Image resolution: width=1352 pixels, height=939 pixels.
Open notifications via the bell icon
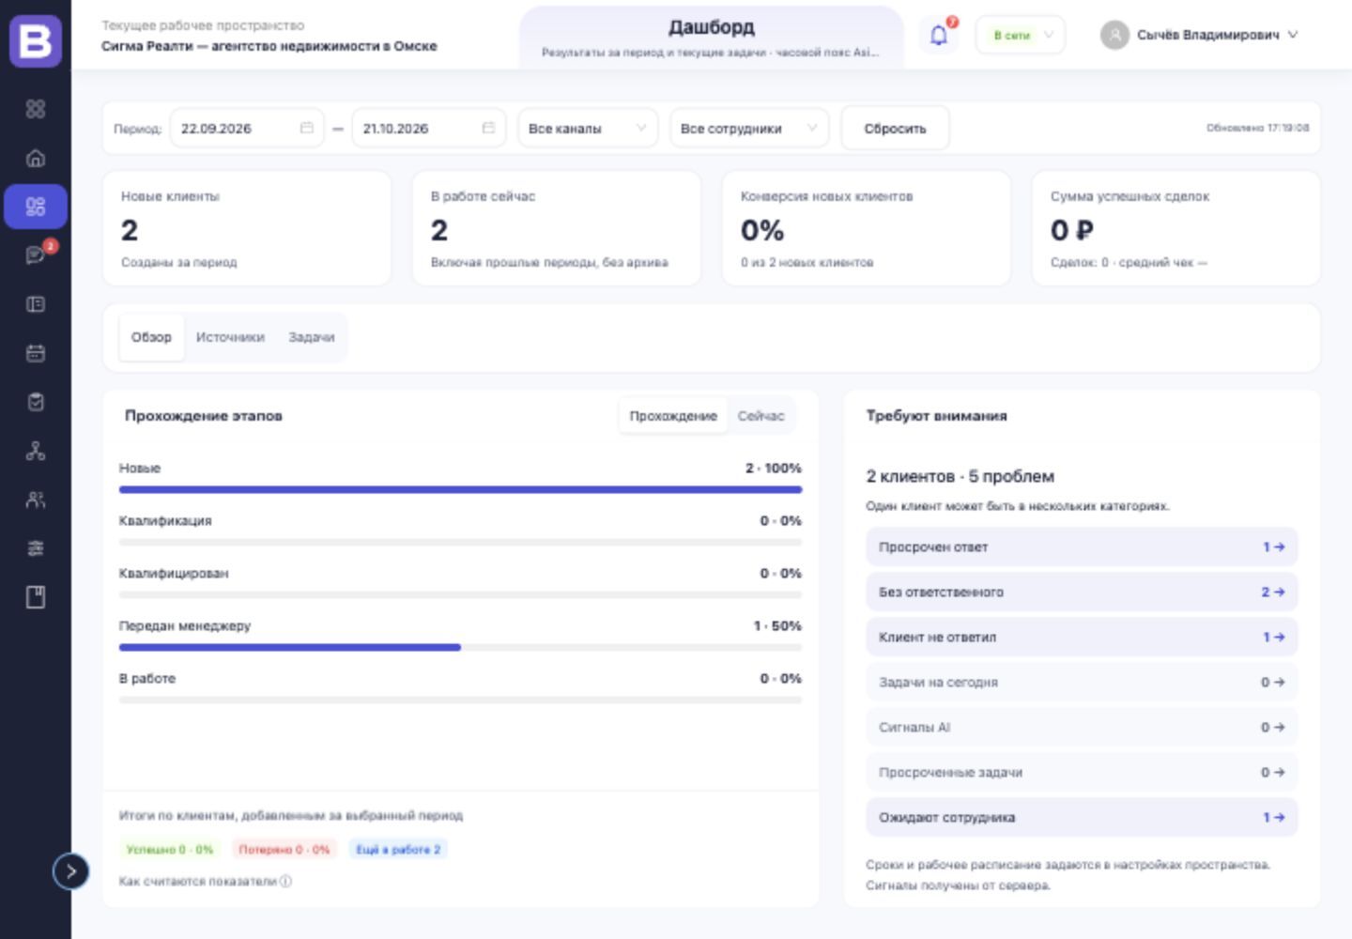938,36
